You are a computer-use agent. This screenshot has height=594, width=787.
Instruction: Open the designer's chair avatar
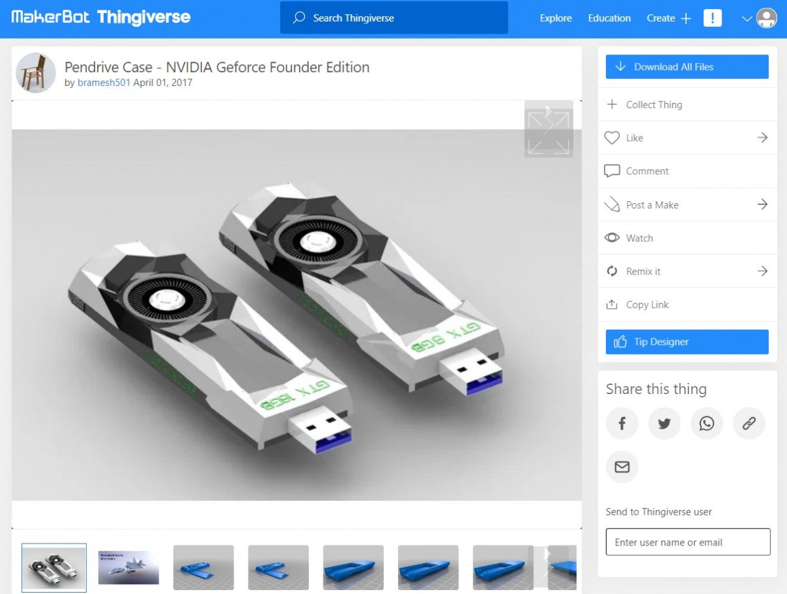(x=35, y=73)
